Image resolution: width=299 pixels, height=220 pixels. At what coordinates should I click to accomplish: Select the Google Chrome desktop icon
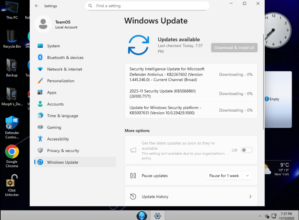click(12, 156)
